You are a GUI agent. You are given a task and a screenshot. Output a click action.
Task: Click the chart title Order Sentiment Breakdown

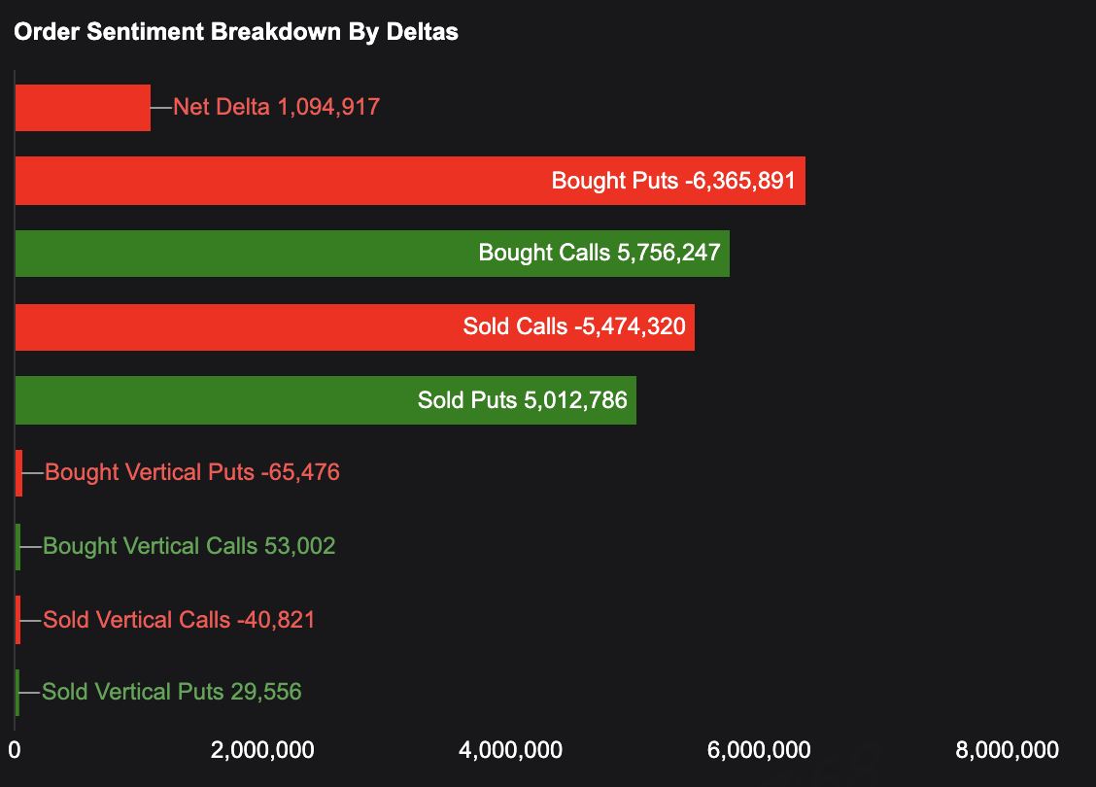pyautogui.click(x=236, y=32)
